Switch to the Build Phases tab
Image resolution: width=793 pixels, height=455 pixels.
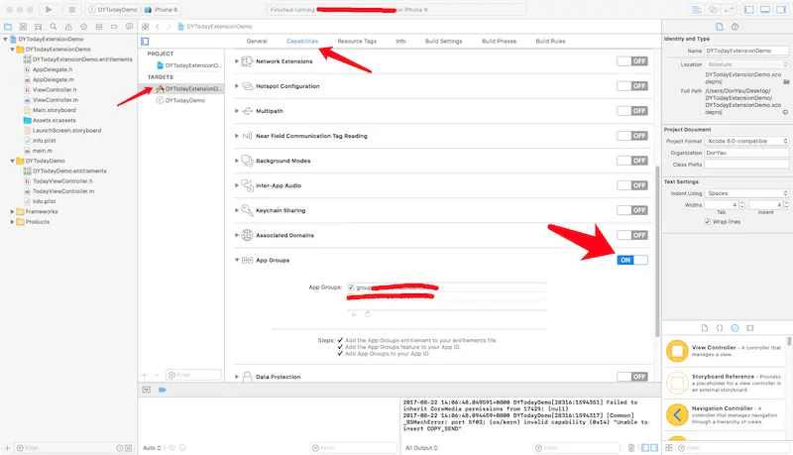500,42
